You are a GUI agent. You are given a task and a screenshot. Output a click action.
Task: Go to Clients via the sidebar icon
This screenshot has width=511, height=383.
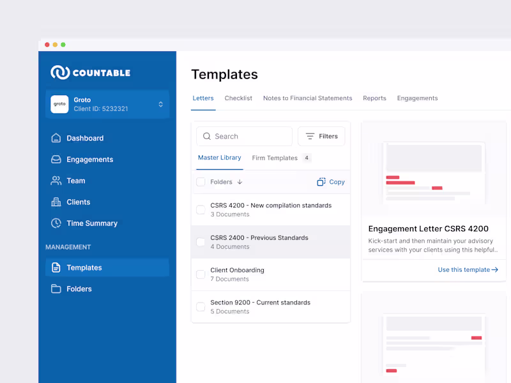(57, 202)
